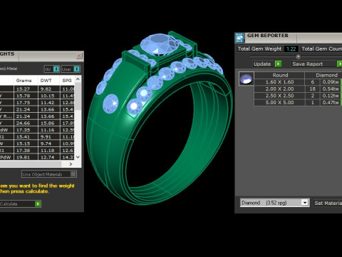Image resolution: width=342 pixels, height=257 pixels.
Task: Click the 0.54tw weight cell
Action: [331, 89]
